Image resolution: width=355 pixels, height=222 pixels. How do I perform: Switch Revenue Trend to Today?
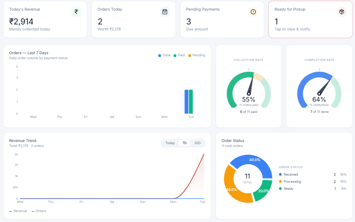170,143
